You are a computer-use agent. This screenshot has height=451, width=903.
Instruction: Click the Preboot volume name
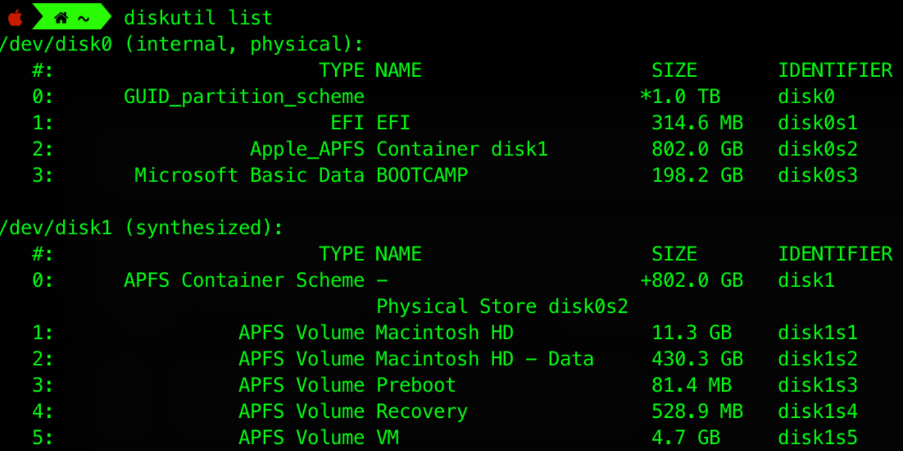click(x=416, y=385)
